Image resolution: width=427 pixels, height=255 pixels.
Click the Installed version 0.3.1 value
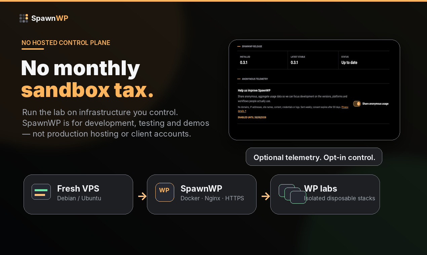tap(244, 62)
